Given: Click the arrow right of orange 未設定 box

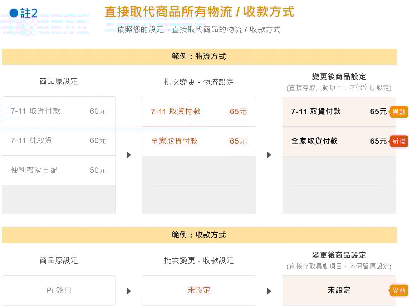Looking at the screenshot, I should [x=269, y=291].
